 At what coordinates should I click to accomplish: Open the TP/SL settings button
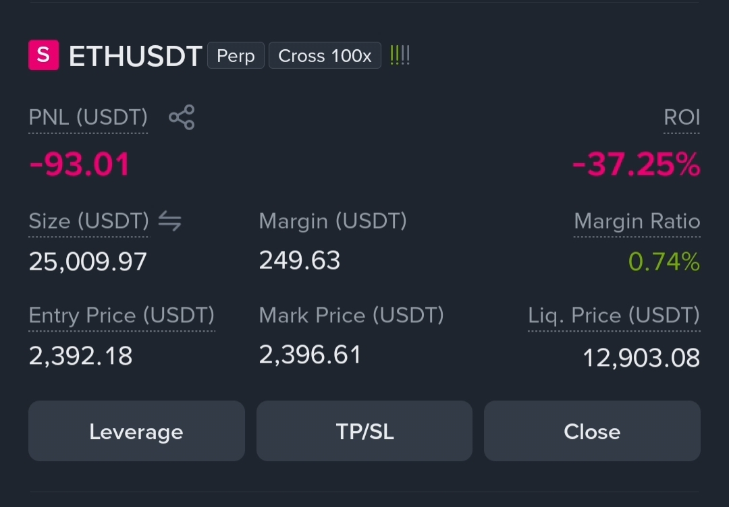click(364, 431)
